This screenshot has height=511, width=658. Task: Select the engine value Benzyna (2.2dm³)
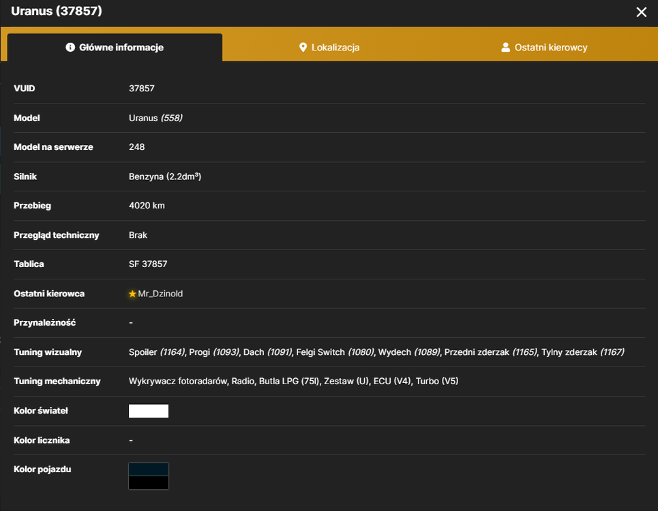[165, 176]
